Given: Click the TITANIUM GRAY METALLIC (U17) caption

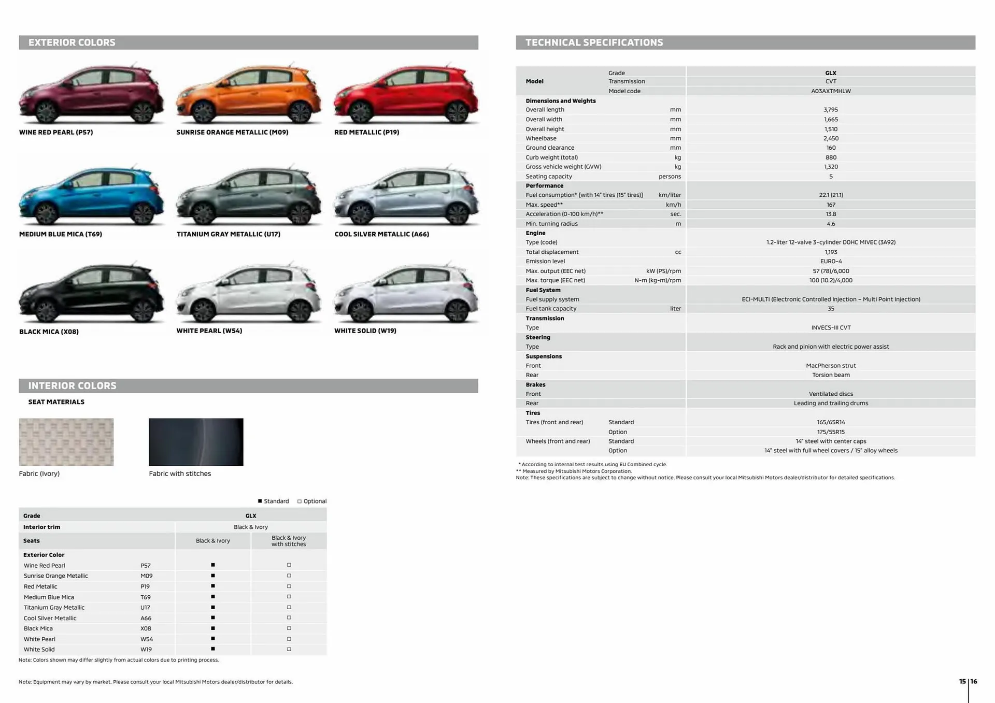Looking at the screenshot, I should pyautogui.click(x=229, y=234).
